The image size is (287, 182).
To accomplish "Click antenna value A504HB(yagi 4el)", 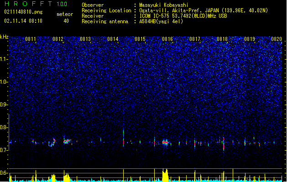I will pyautogui.click(x=161, y=21).
